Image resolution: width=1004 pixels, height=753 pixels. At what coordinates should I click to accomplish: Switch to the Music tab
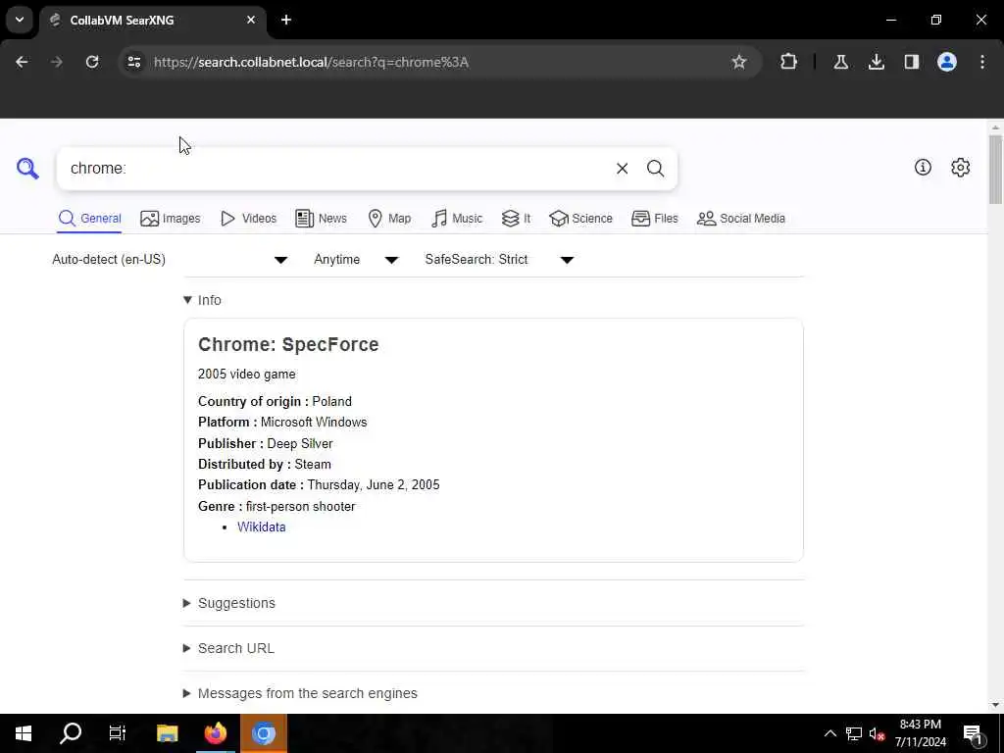(457, 219)
